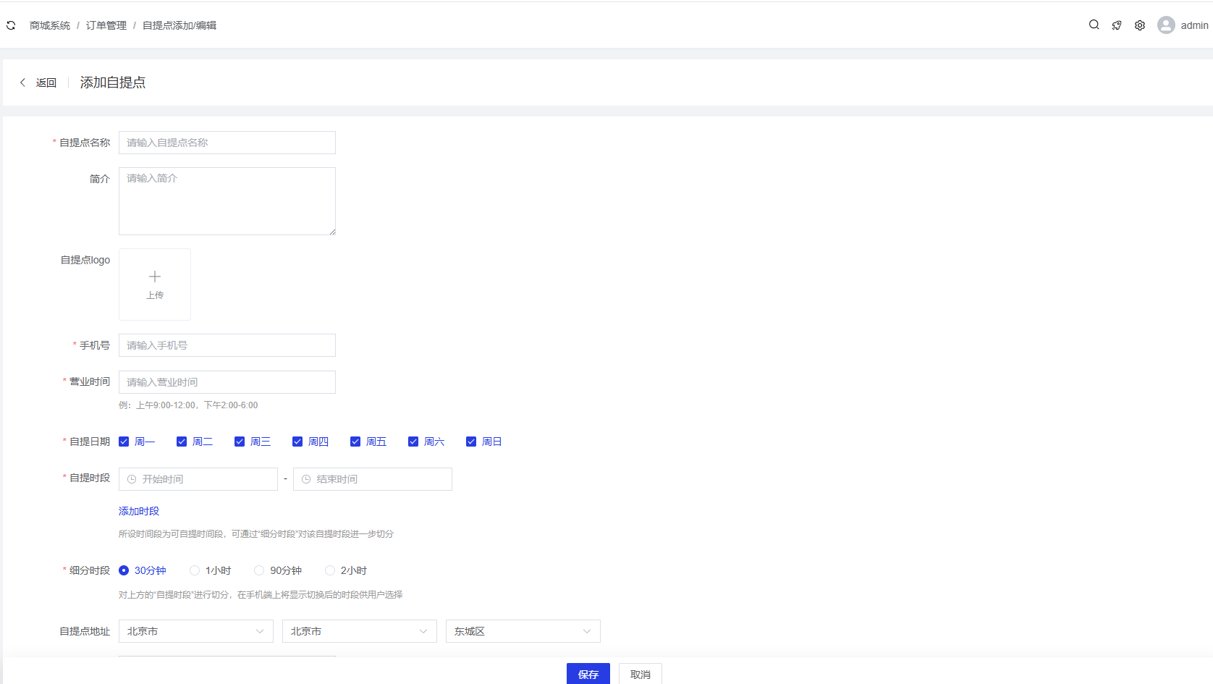The image size is (1213, 684).
Task: Open settings via the gear icon
Action: pyautogui.click(x=1140, y=25)
